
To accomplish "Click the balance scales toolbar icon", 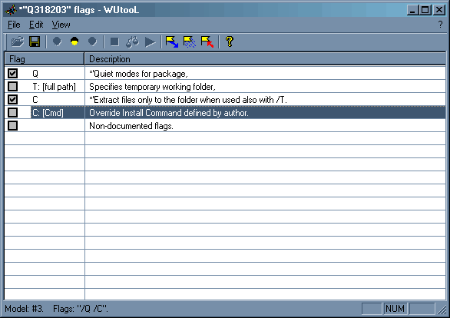I will pos(132,42).
